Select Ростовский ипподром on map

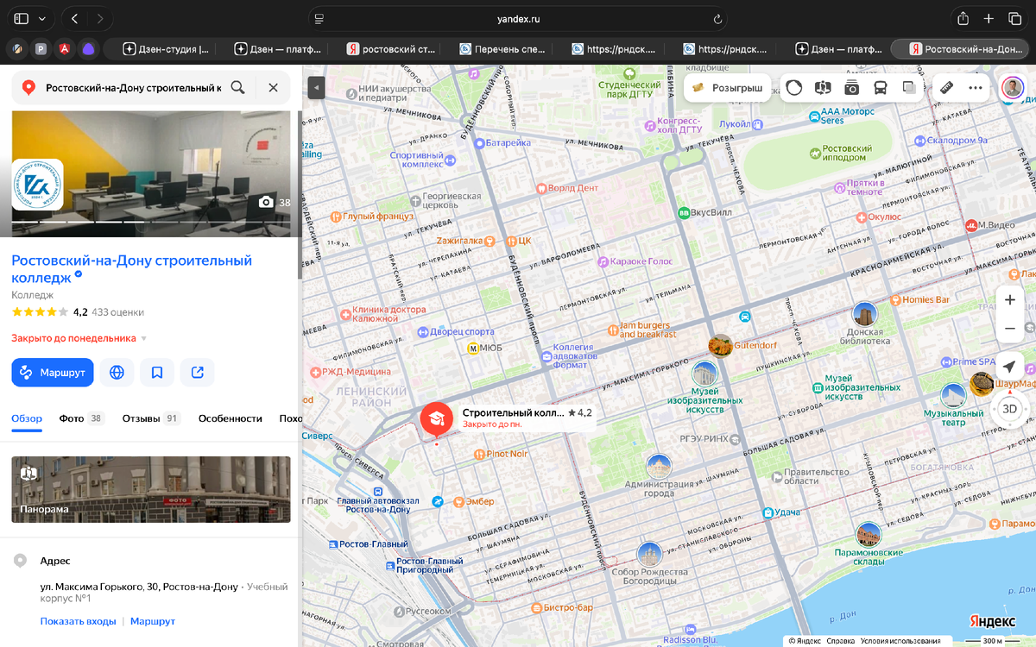(x=839, y=153)
